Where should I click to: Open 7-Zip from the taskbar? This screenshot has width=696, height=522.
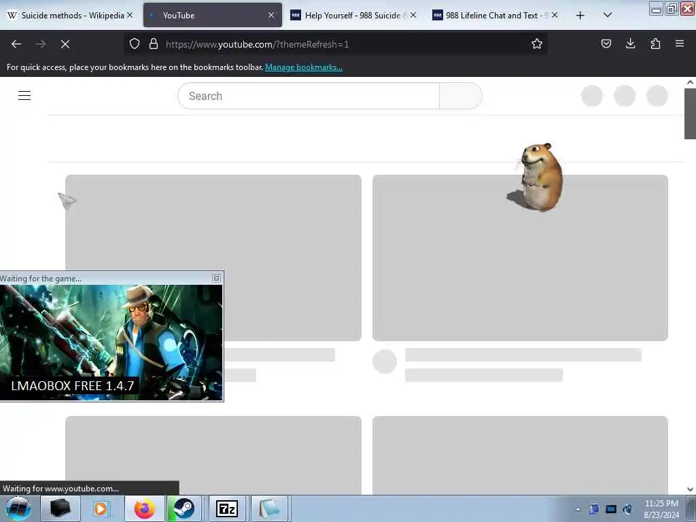227,508
